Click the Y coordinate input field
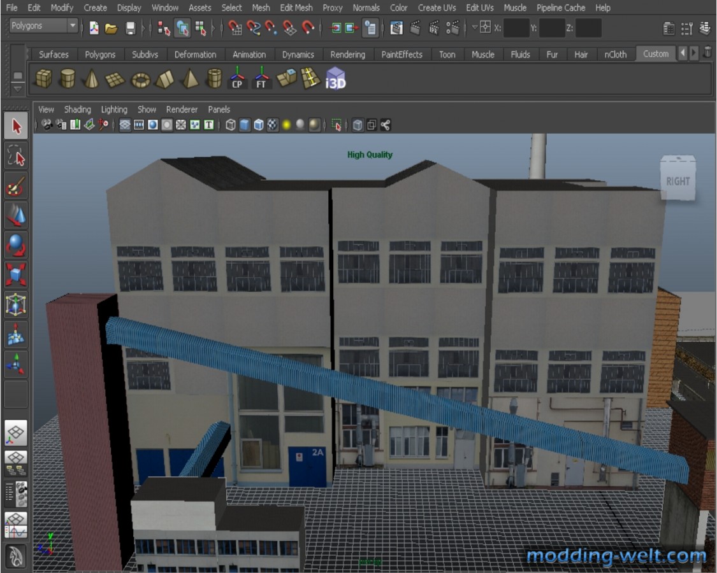This screenshot has width=717, height=573. click(552, 28)
